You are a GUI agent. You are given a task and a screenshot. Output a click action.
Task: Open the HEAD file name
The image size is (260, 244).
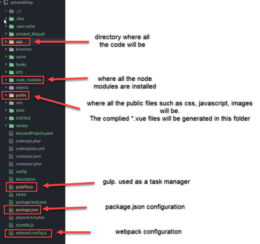point(21,195)
